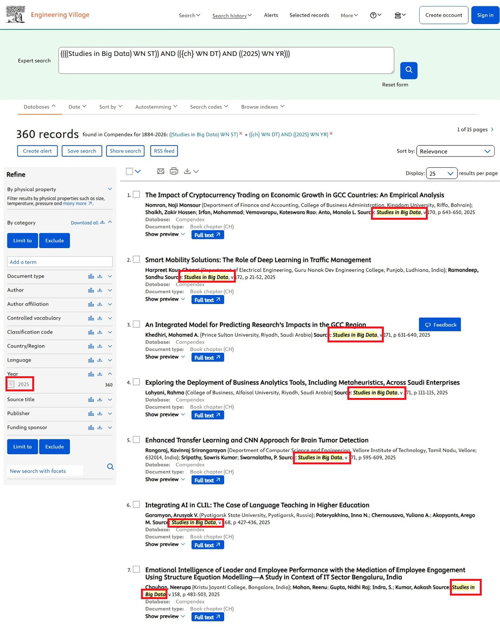Open Full text for Smart Mobility Solutions

pos(207,300)
